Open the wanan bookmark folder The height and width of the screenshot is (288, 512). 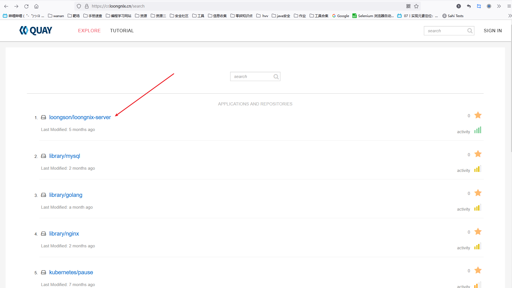click(56, 16)
